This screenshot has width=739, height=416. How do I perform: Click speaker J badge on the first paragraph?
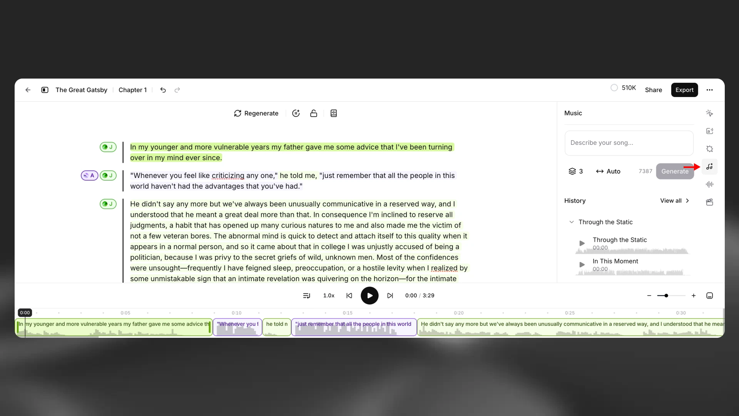click(108, 147)
